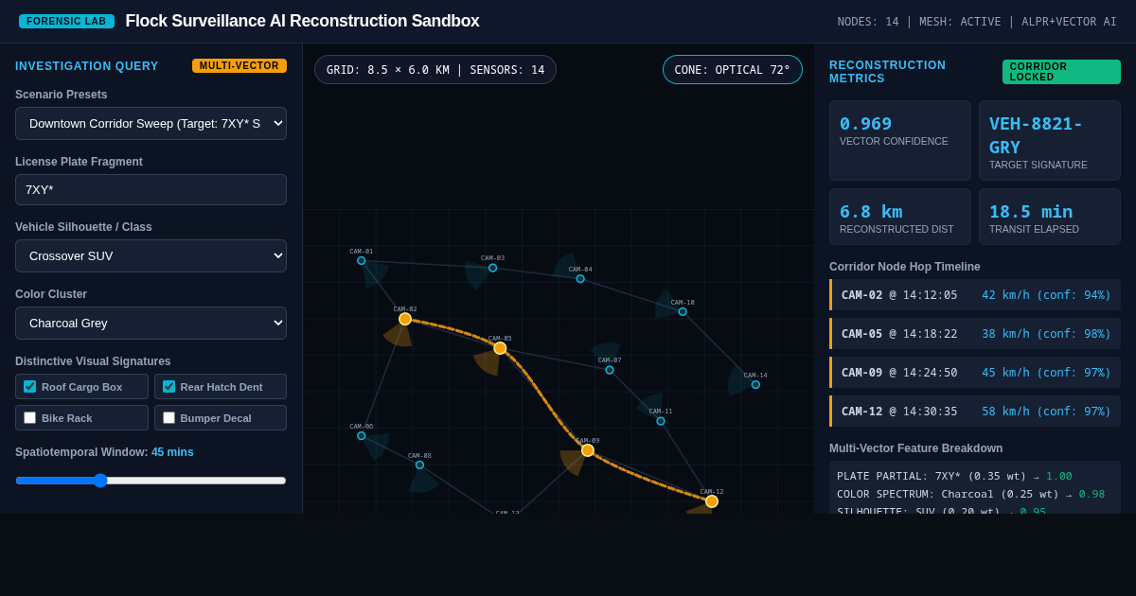
Task: Enable the Bike Rack signature checkbox
Action: [x=29, y=417]
